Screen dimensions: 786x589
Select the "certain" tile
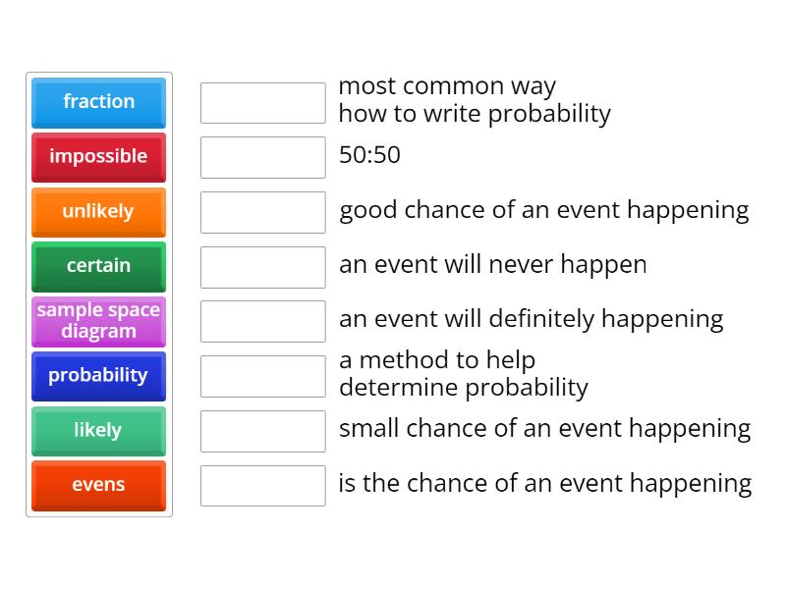[98, 266]
